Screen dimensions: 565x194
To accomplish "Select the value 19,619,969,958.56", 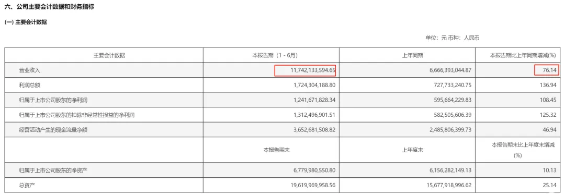I will tap(313, 185).
